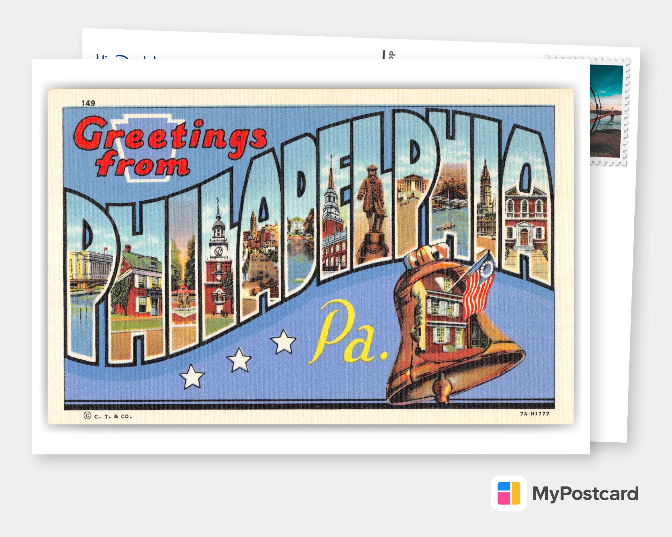672x537 pixels.
Task: Click the handwritten greeting on back card
Action: point(126,56)
